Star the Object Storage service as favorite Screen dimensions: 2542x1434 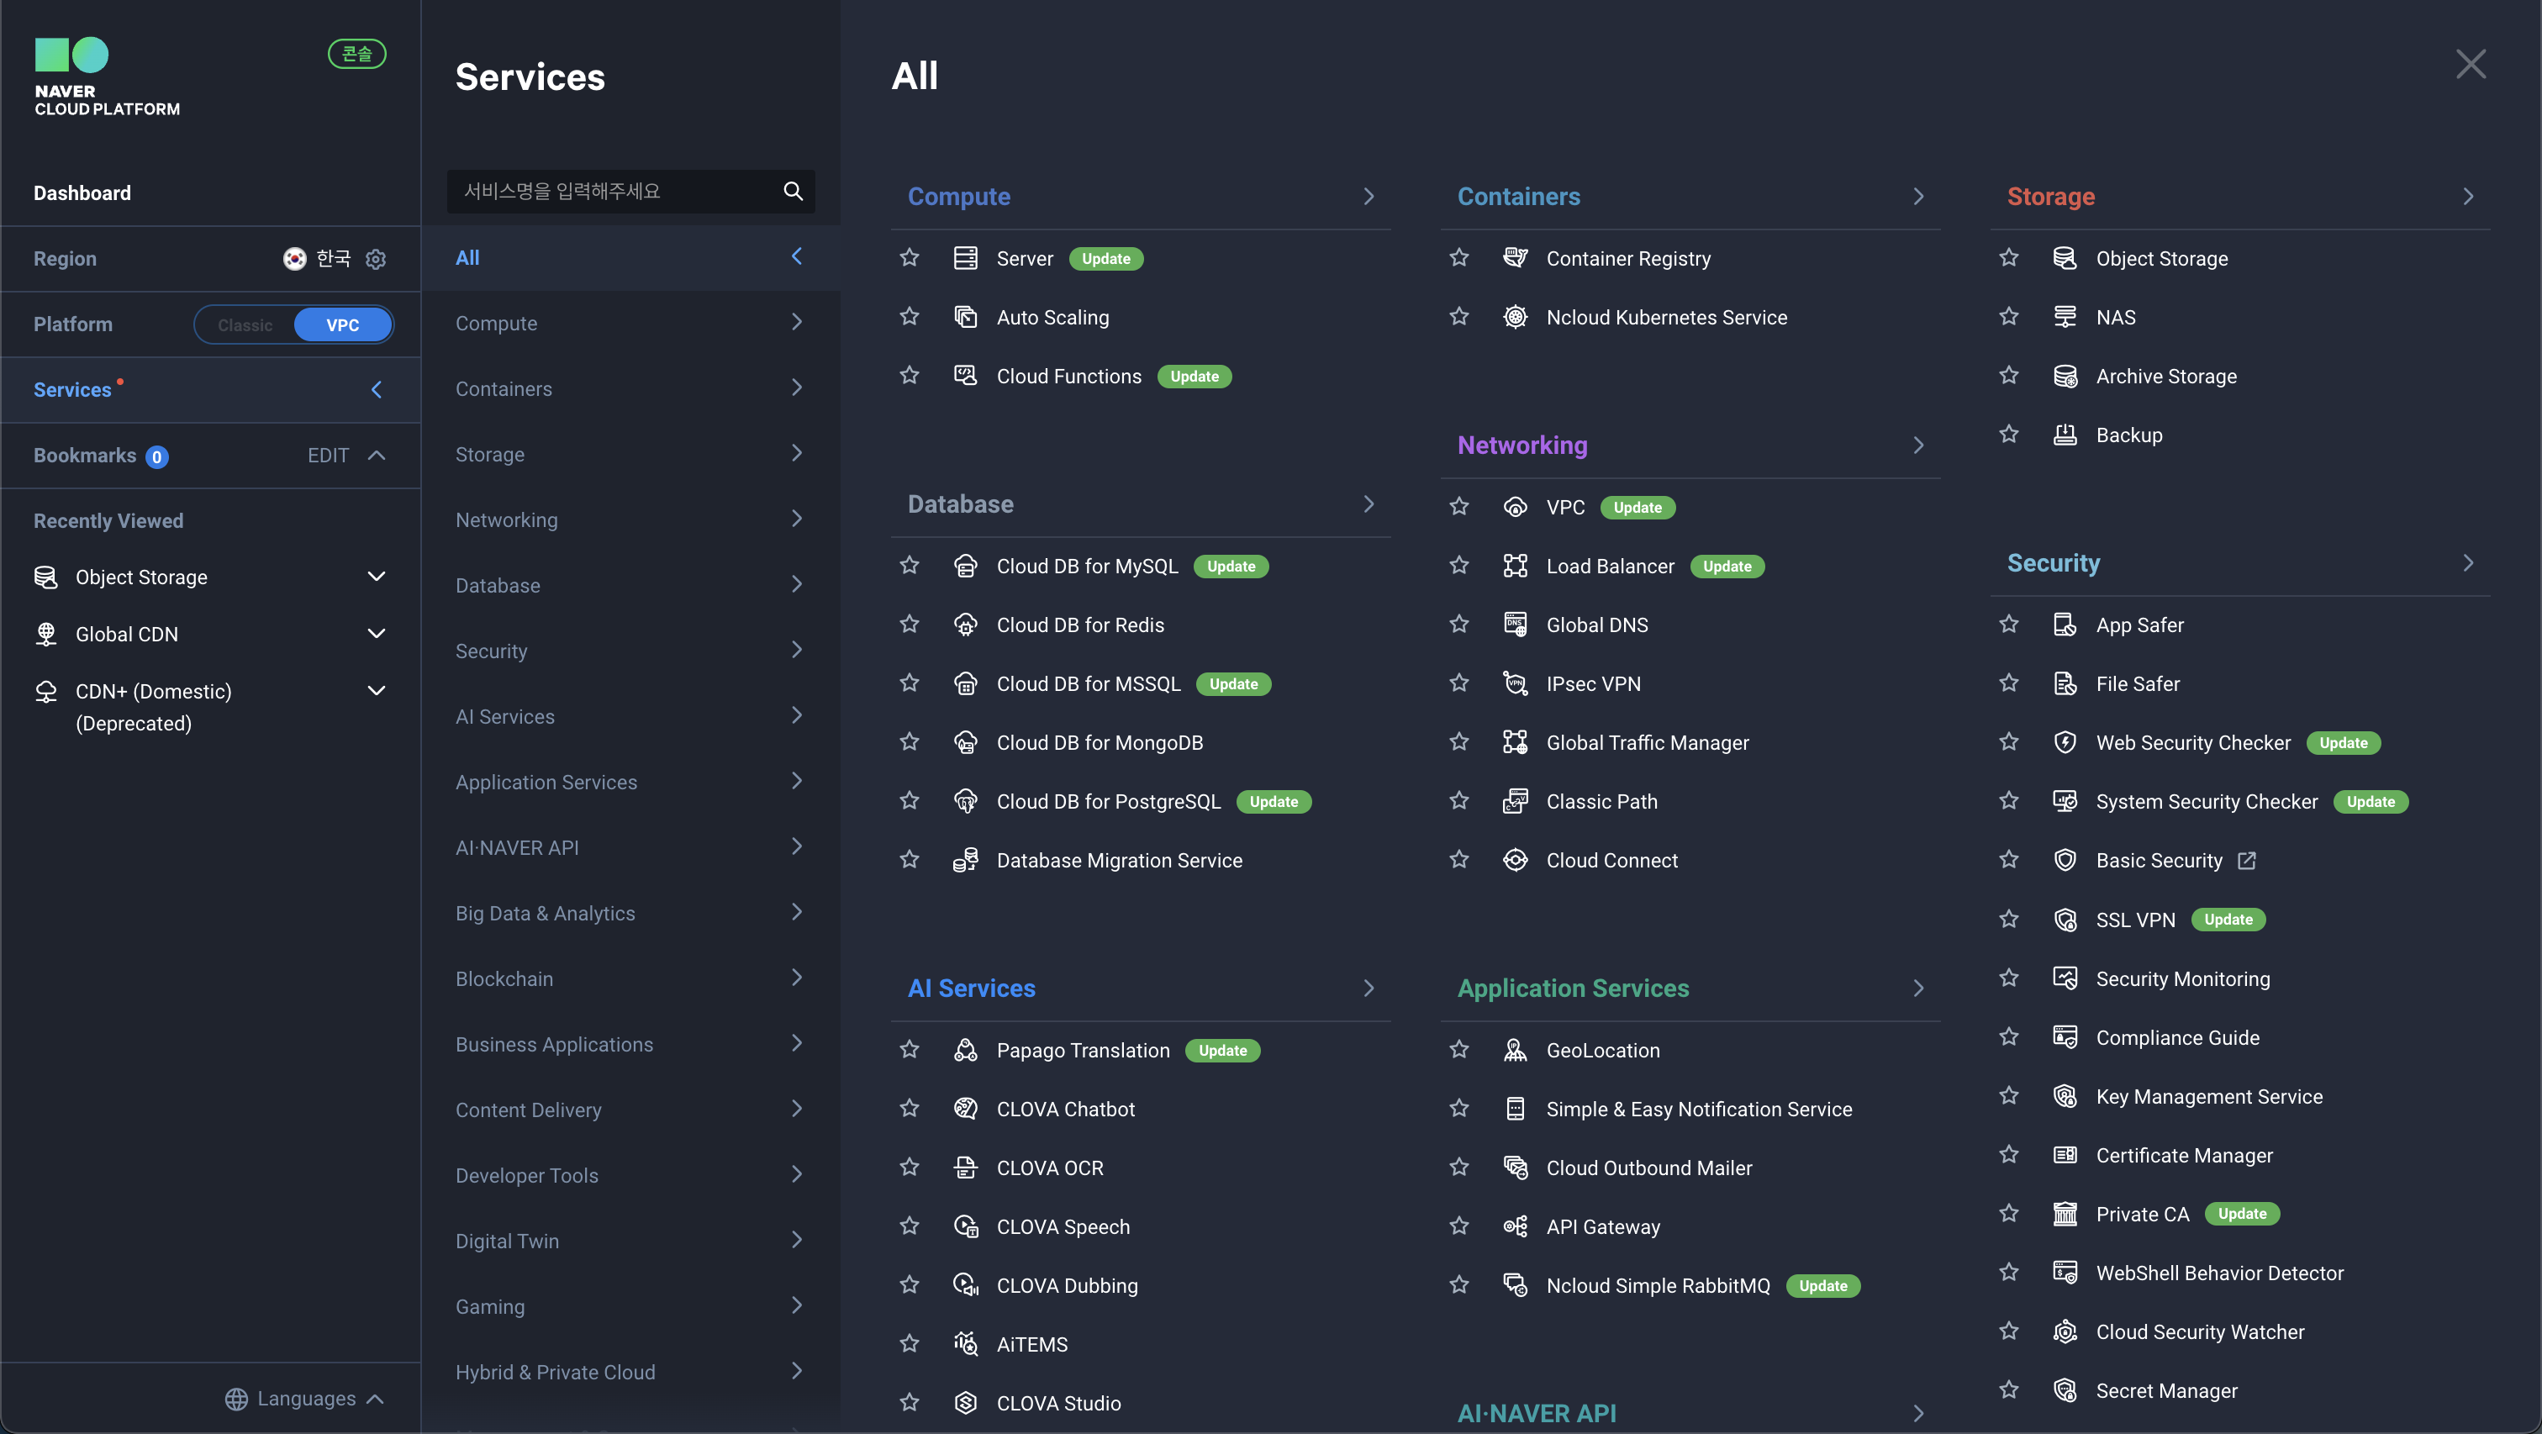click(2008, 259)
